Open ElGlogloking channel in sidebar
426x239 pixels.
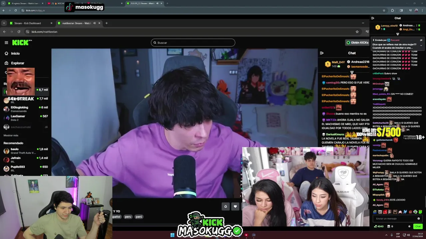(x=26, y=109)
